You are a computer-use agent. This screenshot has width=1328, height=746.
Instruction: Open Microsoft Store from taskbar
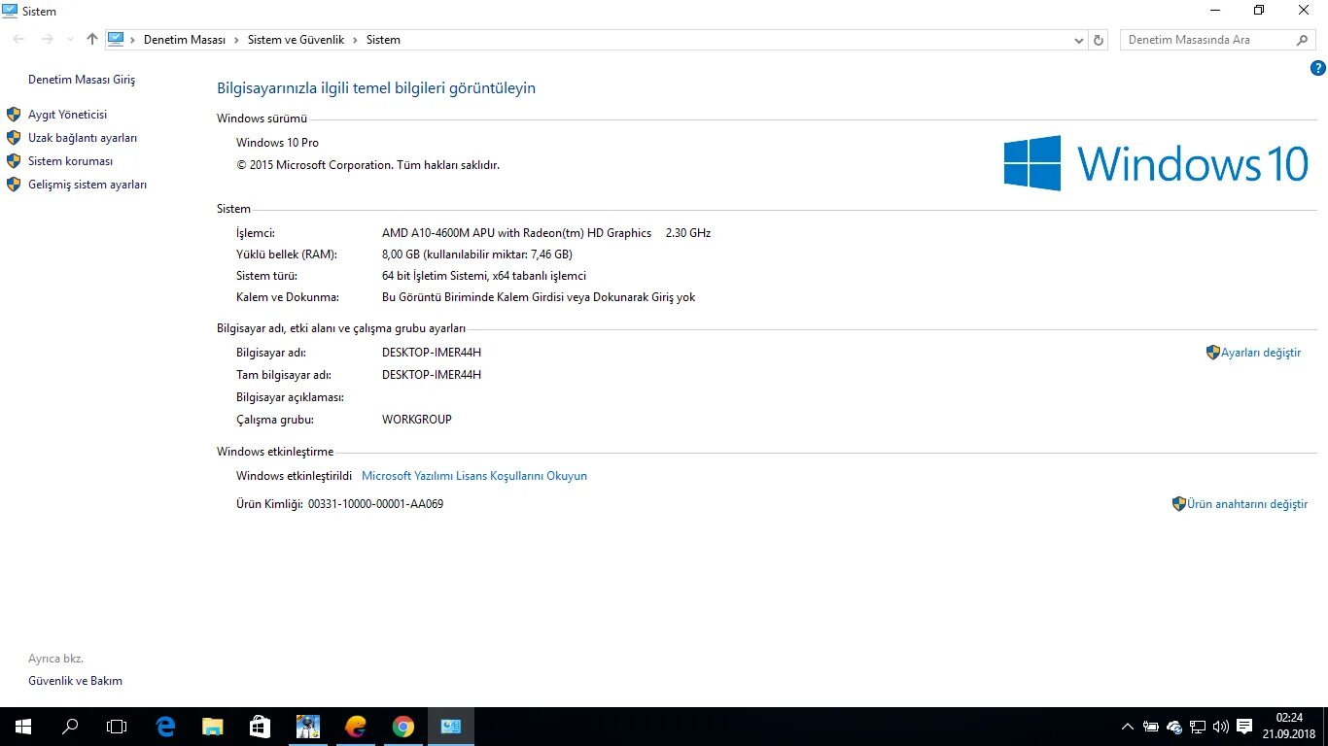(261, 727)
